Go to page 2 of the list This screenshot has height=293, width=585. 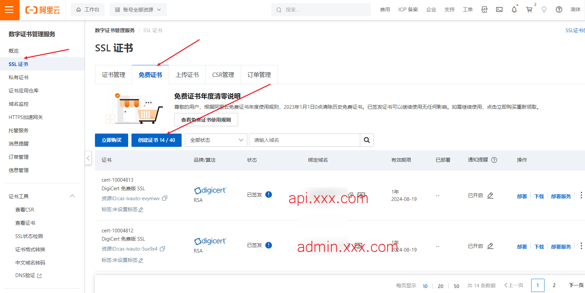(554, 285)
